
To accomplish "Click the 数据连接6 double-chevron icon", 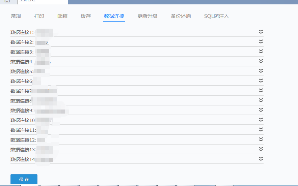I will click(x=261, y=81).
